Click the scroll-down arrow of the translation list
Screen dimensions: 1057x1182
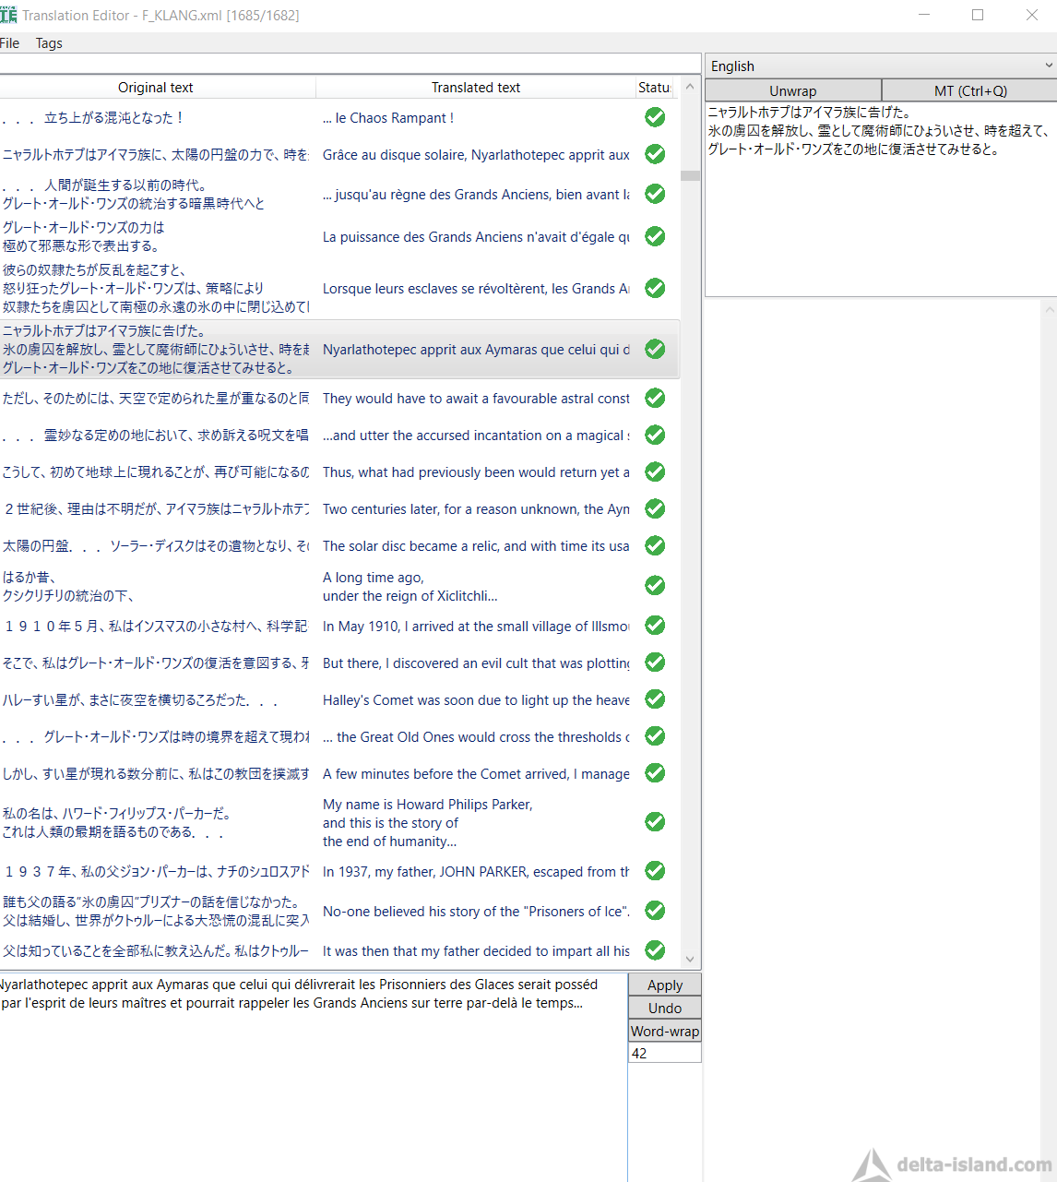(690, 960)
